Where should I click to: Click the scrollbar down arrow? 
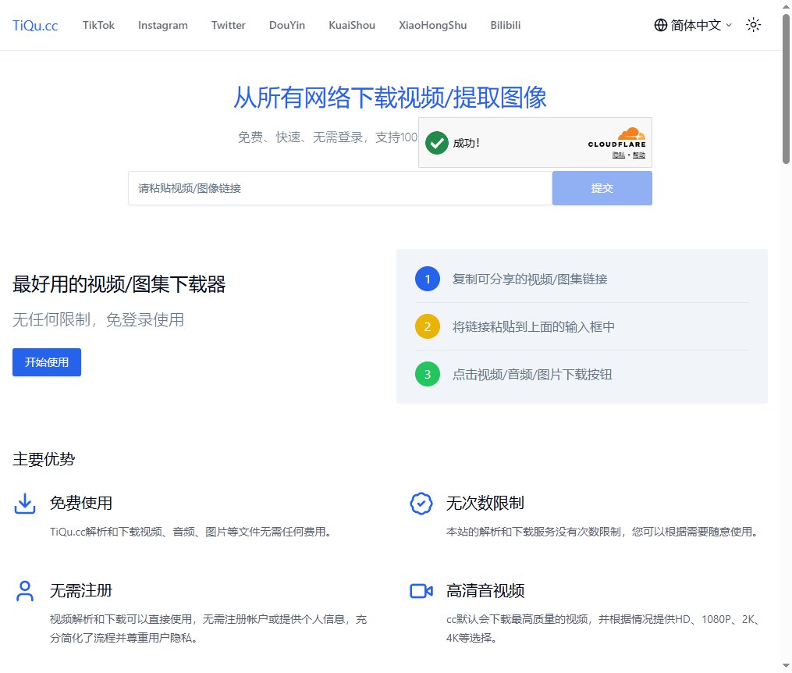(786, 666)
